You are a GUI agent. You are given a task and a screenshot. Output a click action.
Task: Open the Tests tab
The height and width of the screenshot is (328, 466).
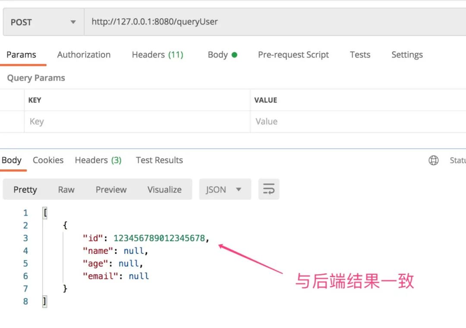[360, 55]
